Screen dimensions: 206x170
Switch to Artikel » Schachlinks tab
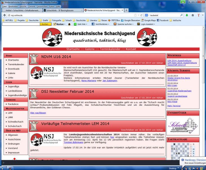click(x=22, y=10)
